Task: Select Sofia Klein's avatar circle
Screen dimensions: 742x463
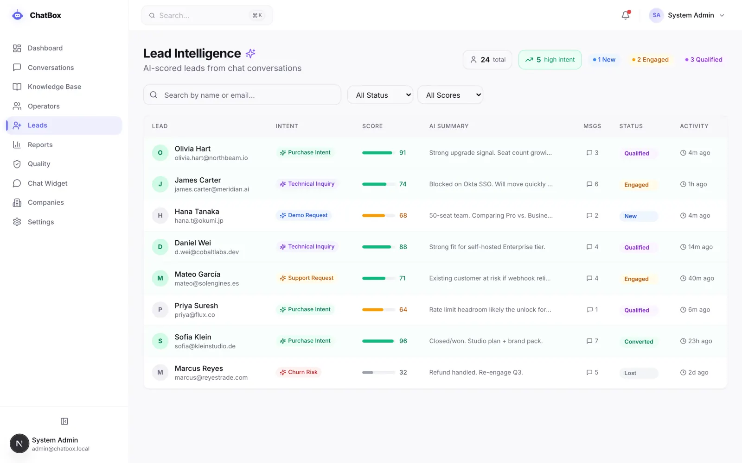Action: pos(160,341)
